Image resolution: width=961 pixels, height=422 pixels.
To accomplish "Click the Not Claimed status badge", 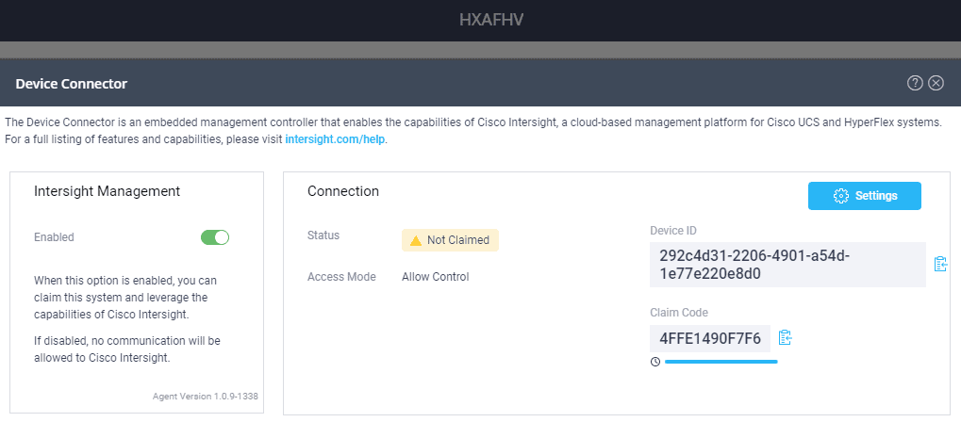I will (x=451, y=240).
